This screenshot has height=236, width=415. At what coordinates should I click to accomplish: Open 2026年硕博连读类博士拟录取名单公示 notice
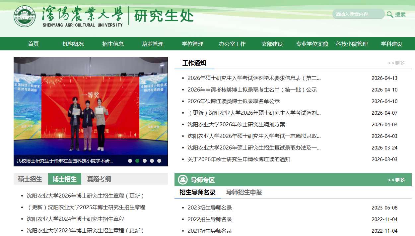(234, 101)
